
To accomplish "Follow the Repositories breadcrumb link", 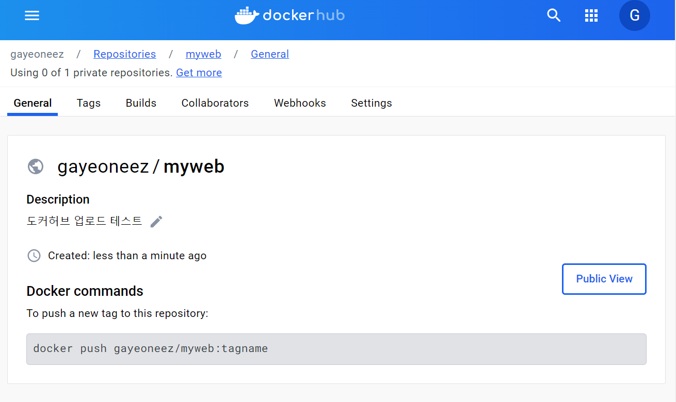I will pos(124,54).
